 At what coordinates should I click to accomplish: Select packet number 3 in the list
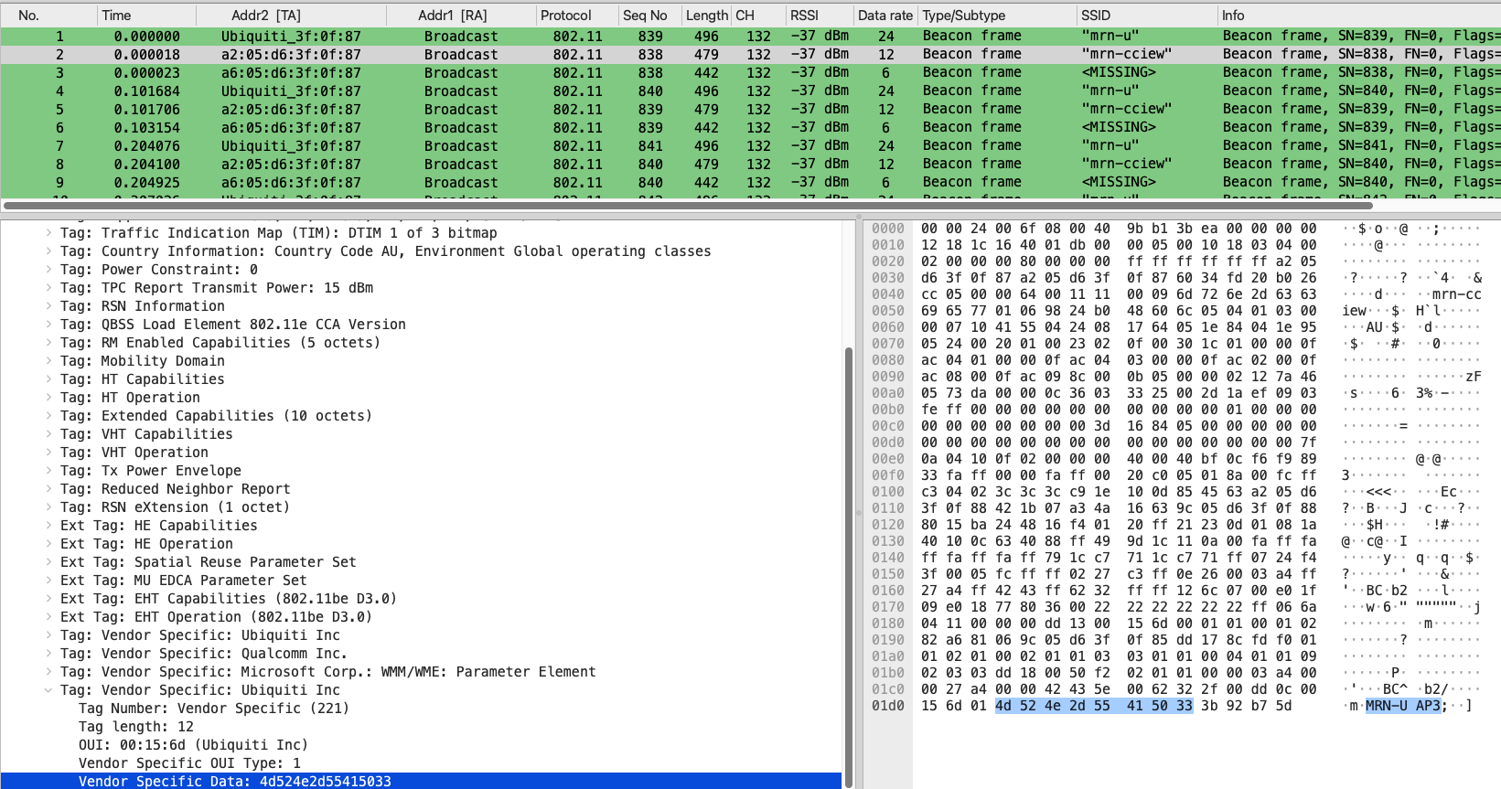click(x=366, y=73)
